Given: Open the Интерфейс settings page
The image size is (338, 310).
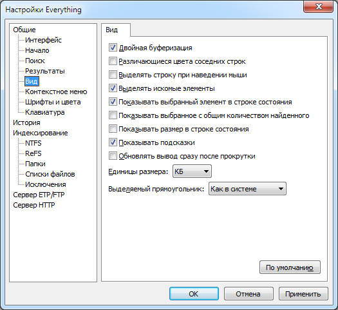Looking at the screenshot, I should pos(43,40).
